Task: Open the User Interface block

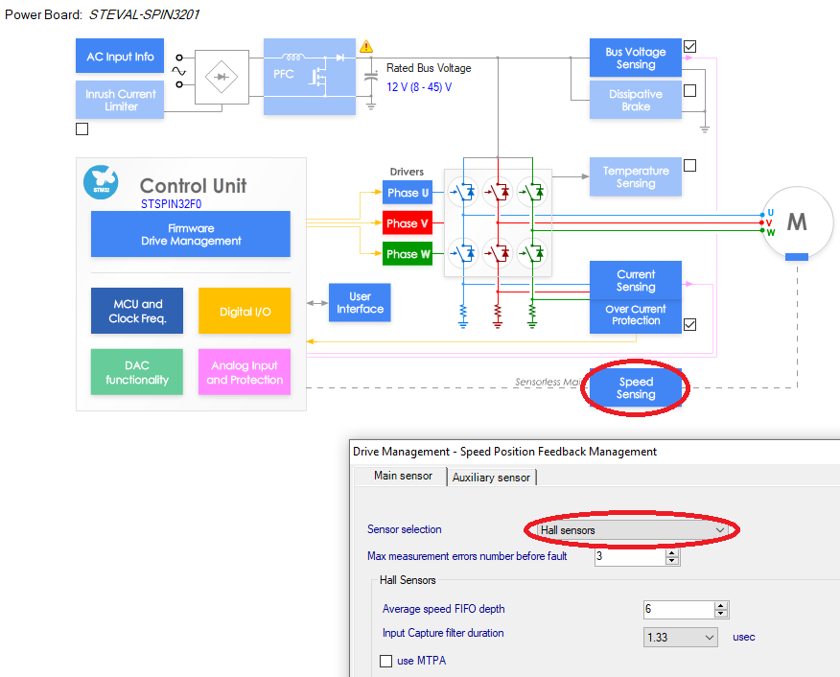Action: [360, 303]
